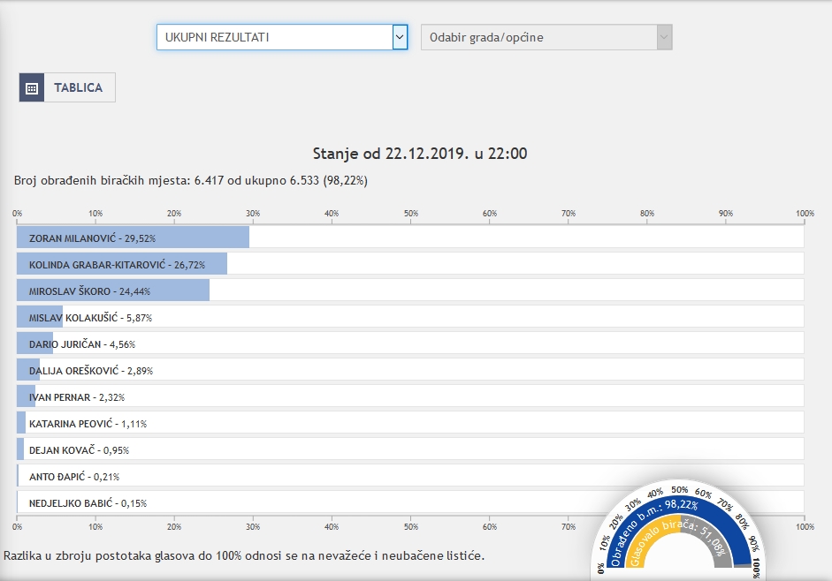Click the arrow of the UKUPNI REZULTATI combo box
832x581 pixels.
[400, 37]
